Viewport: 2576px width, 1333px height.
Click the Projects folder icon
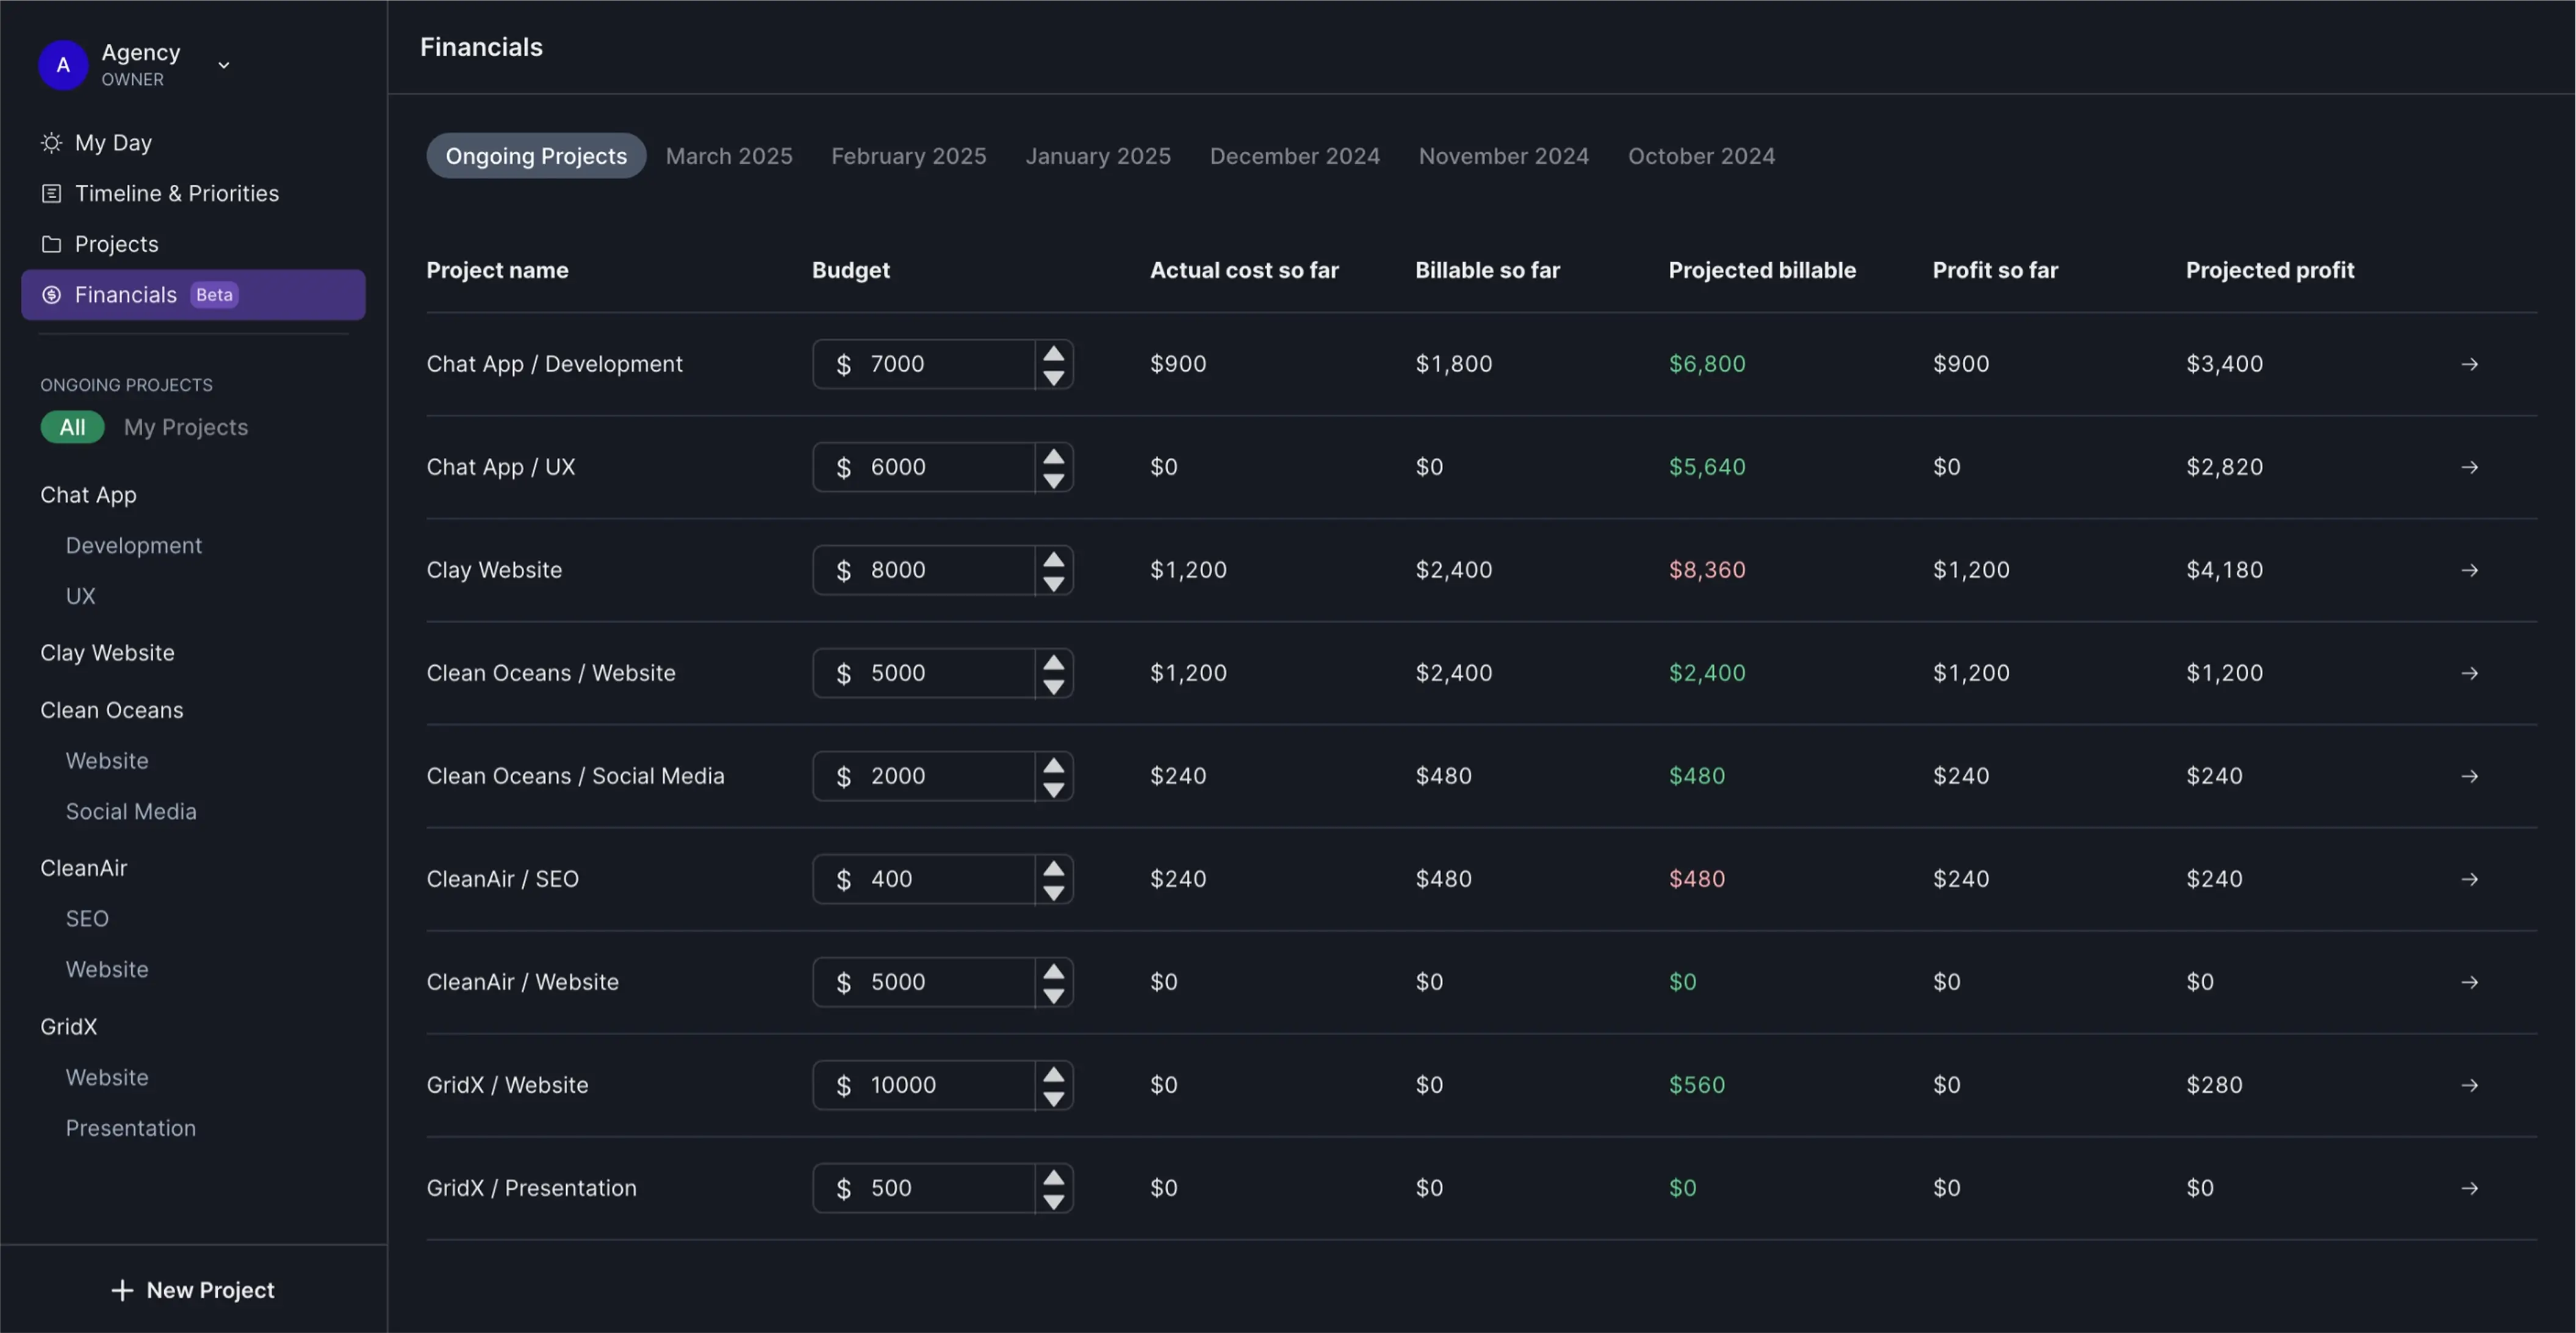[51, 245]
